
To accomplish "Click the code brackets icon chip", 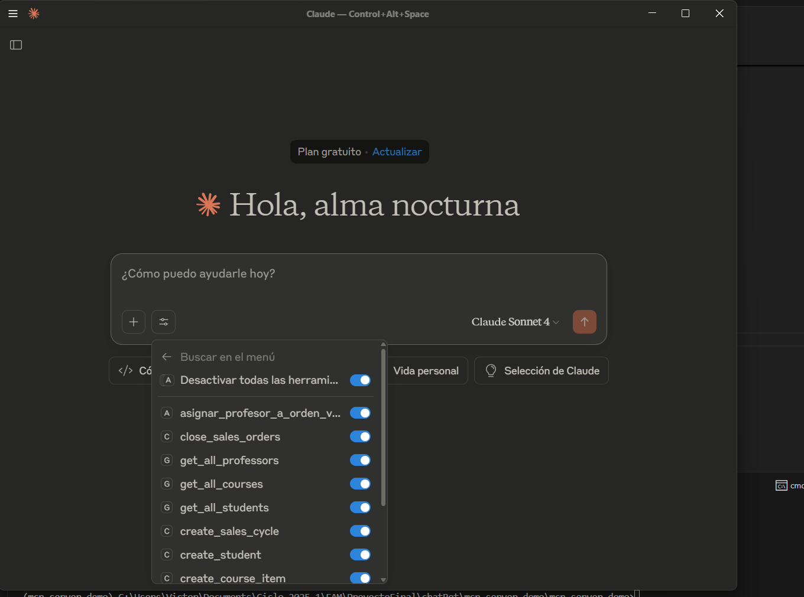I will coord(125,371).
